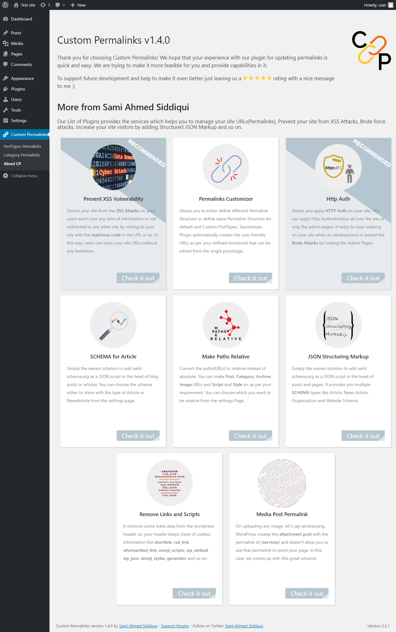
Task: Click the Appearance paintbrush icon
Action: point(6,78)
